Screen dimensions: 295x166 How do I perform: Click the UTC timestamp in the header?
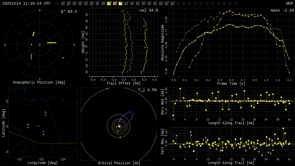pos(27,3)
